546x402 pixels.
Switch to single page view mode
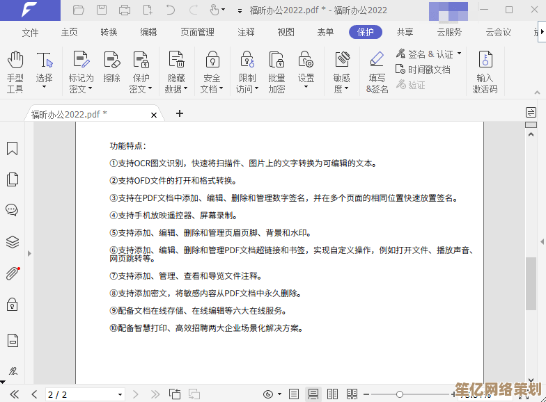[x=294, y=394]
